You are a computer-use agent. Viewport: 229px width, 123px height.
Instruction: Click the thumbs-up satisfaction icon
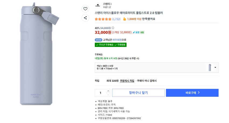(124, 19)
